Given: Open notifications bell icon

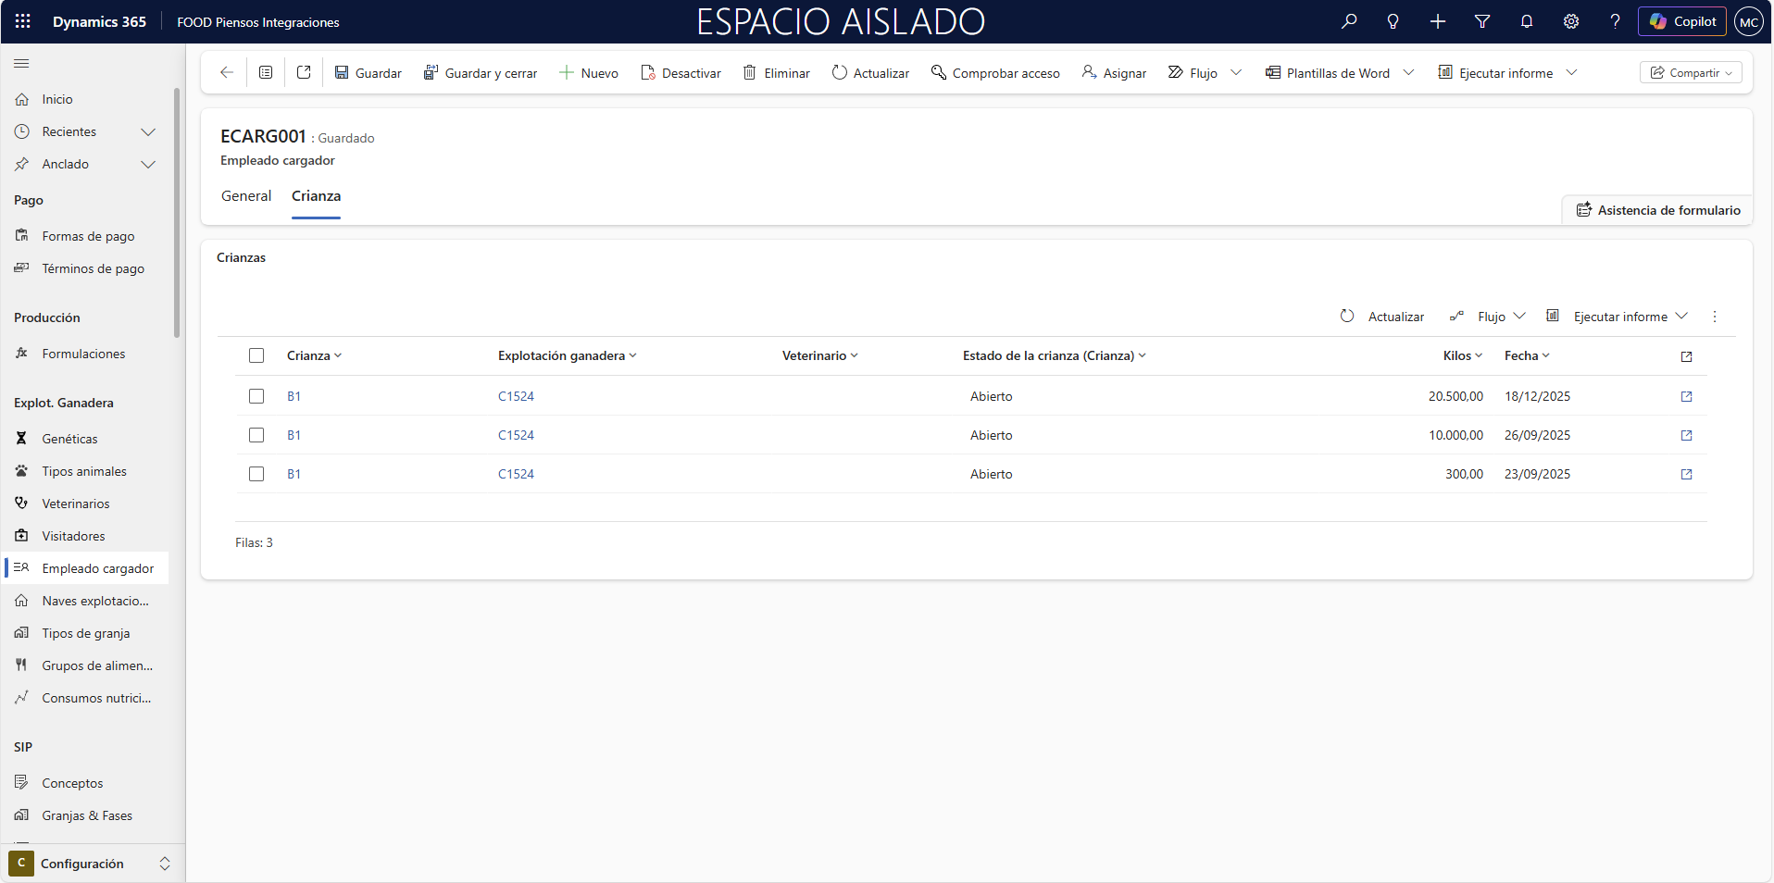Looking at the screenshot, I should tap(1526, 21).
